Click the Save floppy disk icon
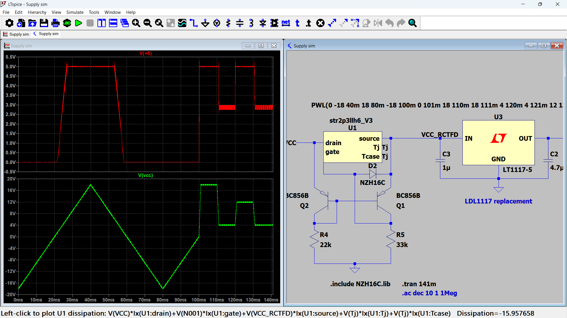 (x=44, y=23)
